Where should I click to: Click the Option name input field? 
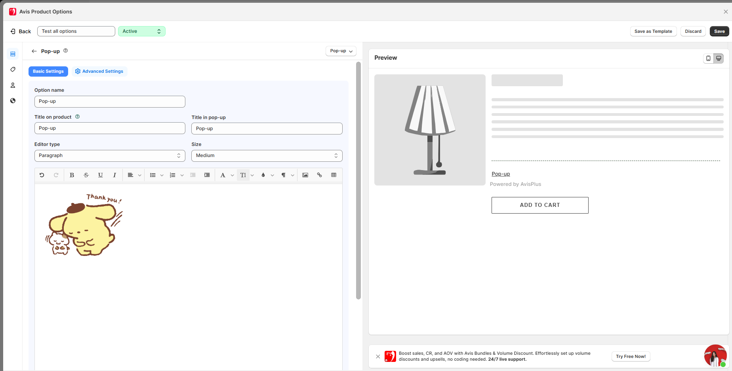point(110,102)
